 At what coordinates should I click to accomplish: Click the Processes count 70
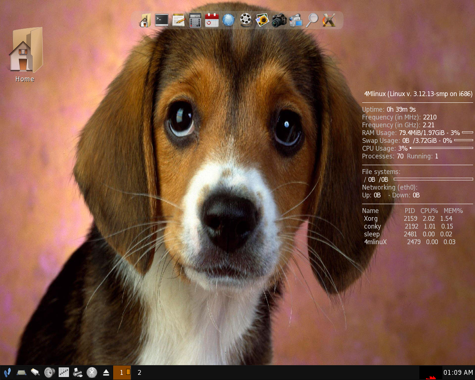400,156
